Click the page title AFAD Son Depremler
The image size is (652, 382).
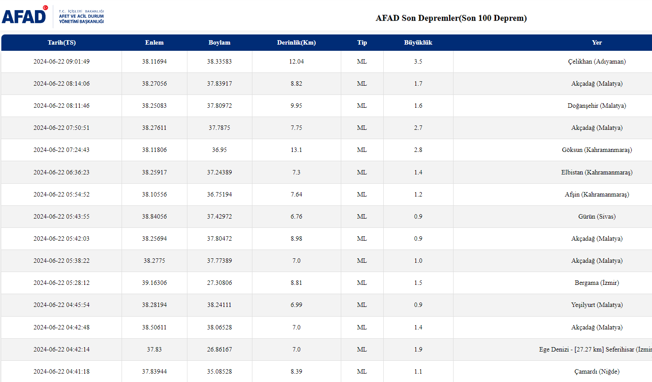pyautogui.click(x=451, y=18)
